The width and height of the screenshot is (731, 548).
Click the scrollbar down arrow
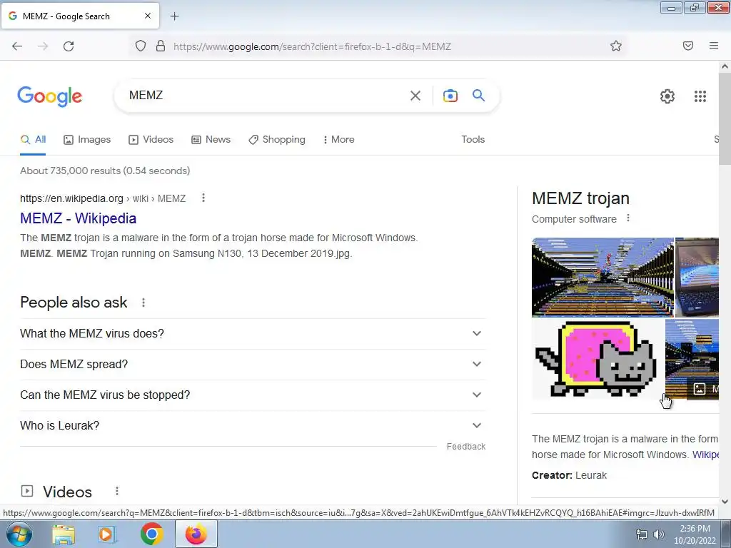725,502
